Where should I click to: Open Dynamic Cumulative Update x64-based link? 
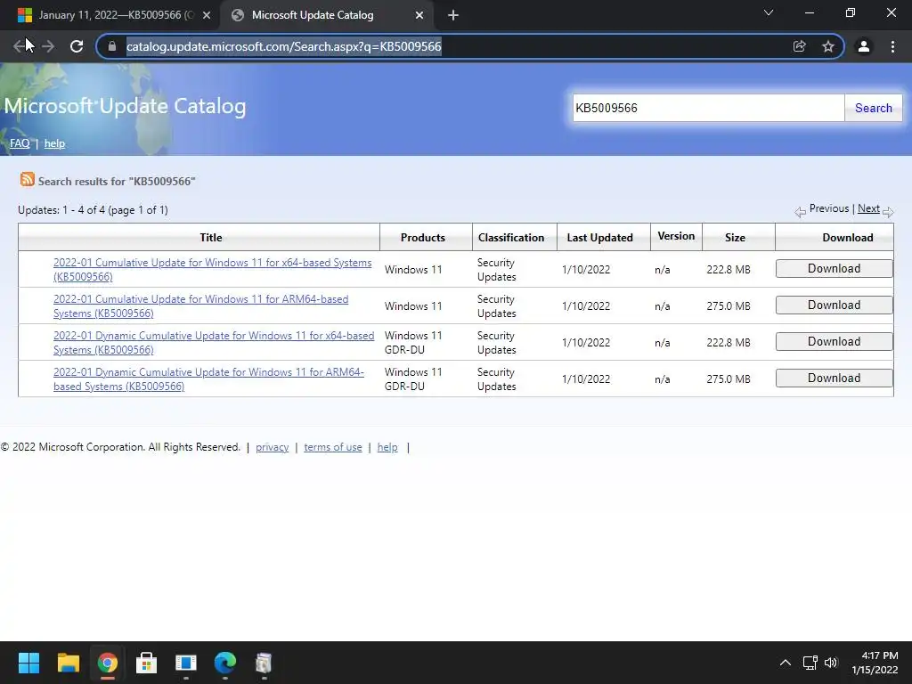(x=214, y=343)
